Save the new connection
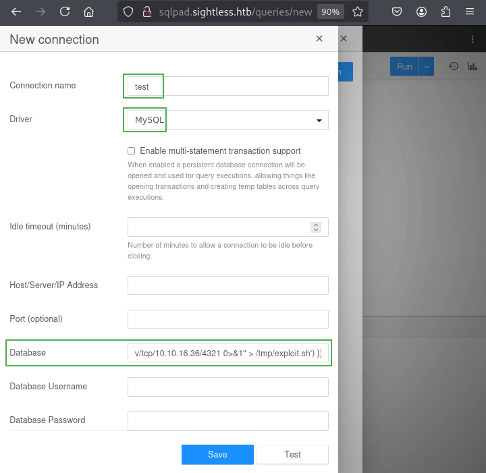The image size is (486, 473). 217,454
